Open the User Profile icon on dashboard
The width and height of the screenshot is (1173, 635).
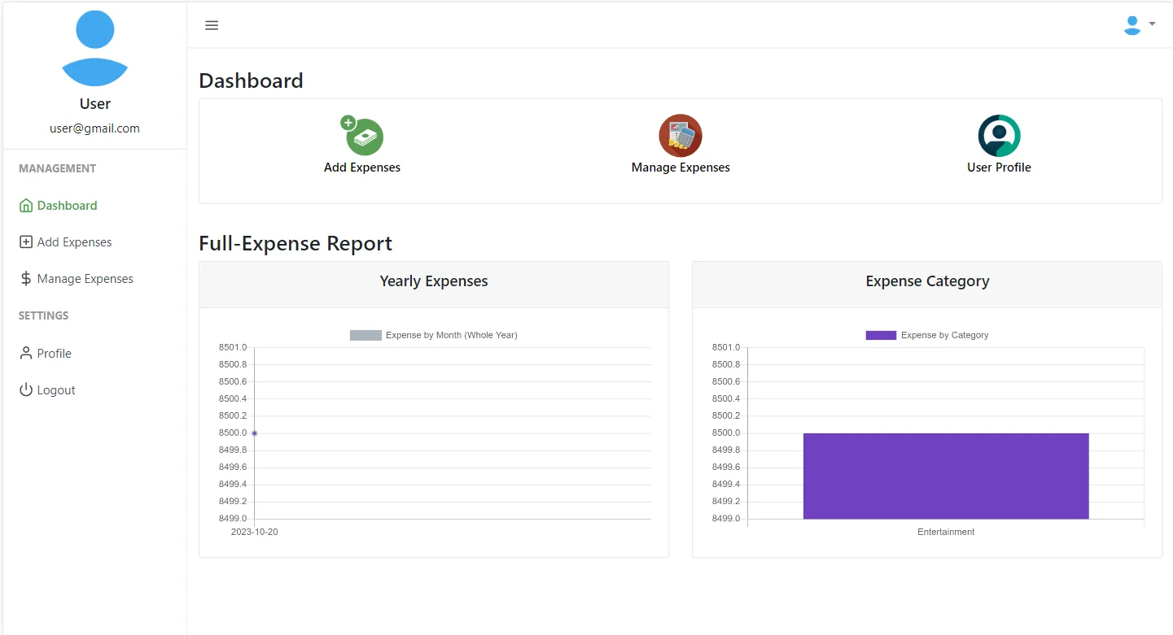[999, 135]
